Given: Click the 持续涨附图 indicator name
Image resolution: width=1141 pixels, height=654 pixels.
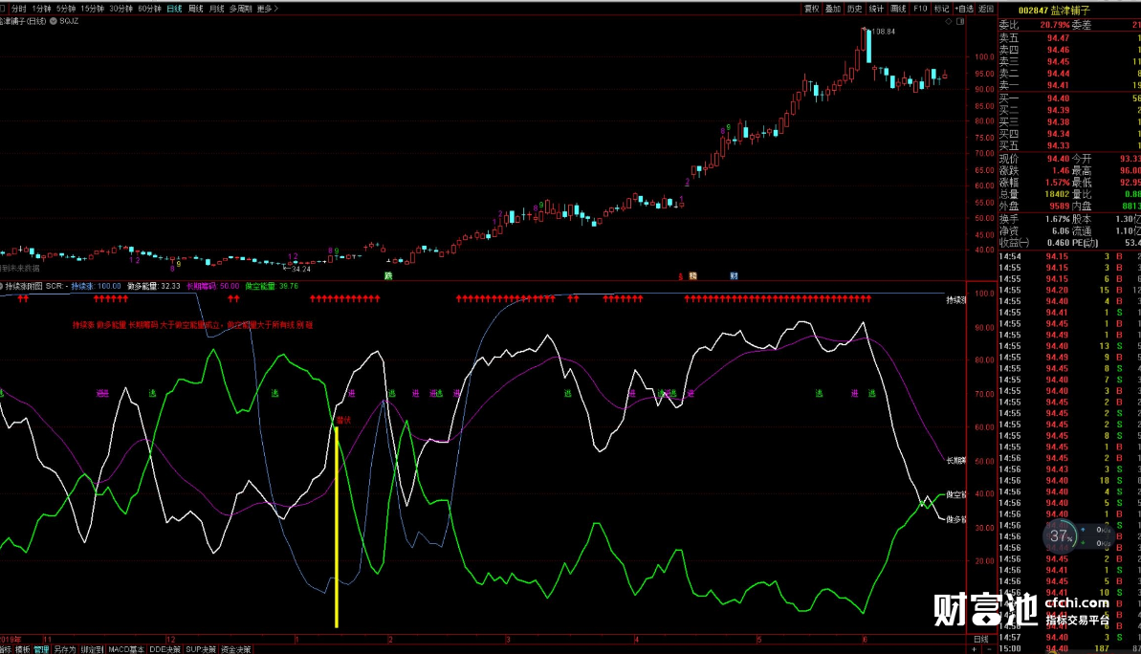Looking at the screenshot, I should click(24, 286).
